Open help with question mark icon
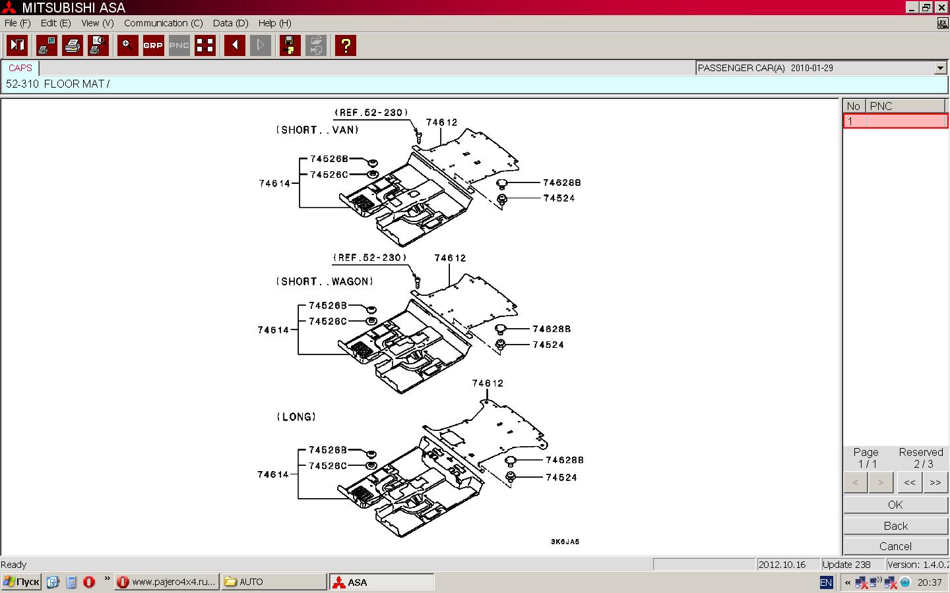950x593 pixels. (345, 45)
